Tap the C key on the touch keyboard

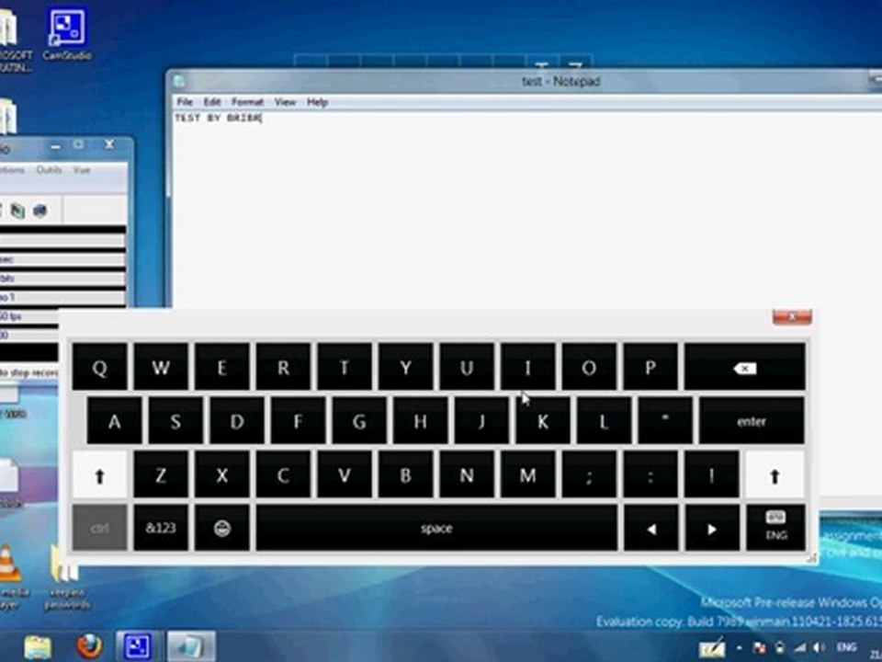pyautogui.click(x=283, y=474)
